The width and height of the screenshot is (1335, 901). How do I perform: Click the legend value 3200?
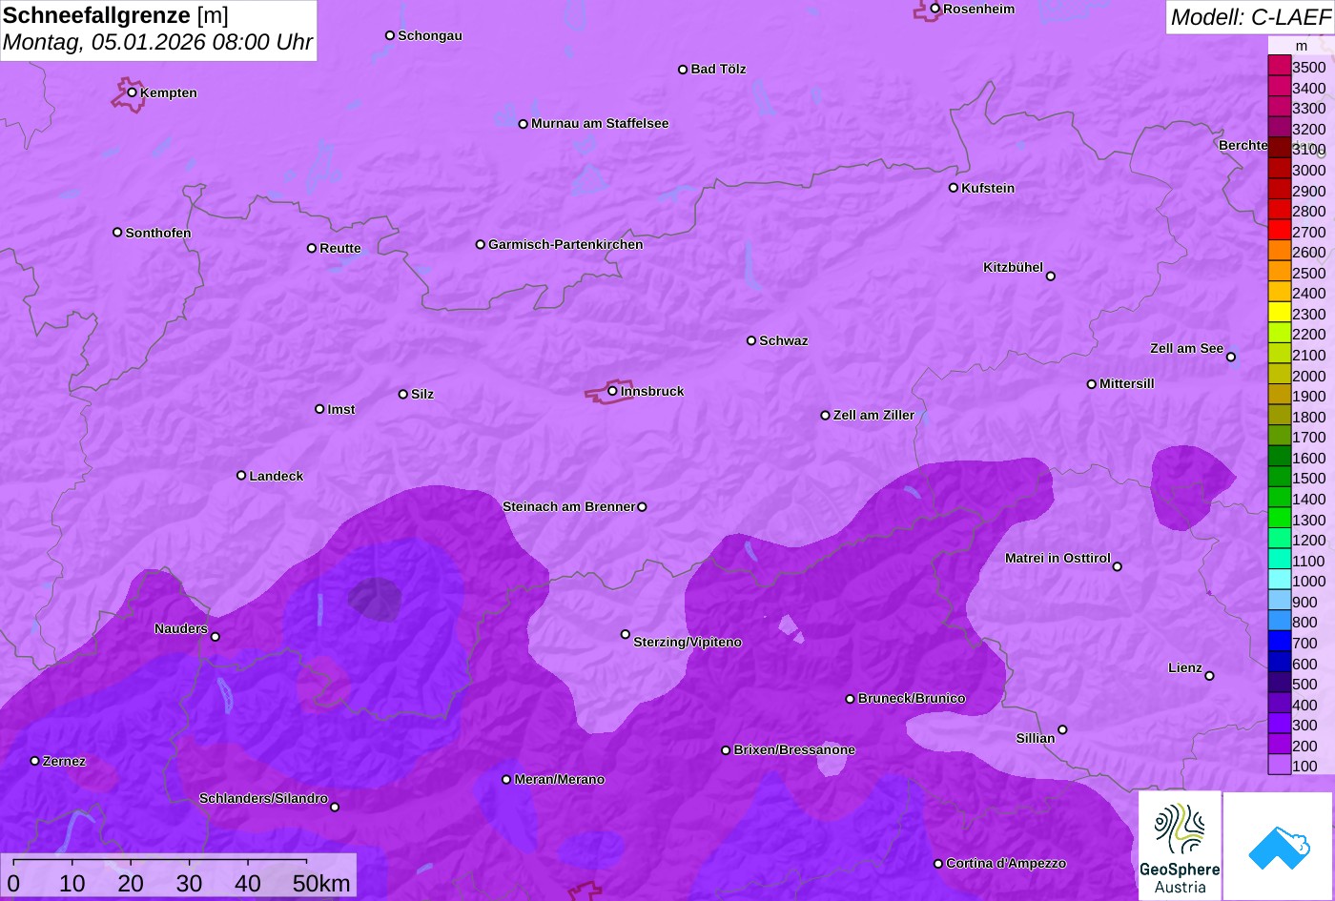click(x=1308, y=129)
